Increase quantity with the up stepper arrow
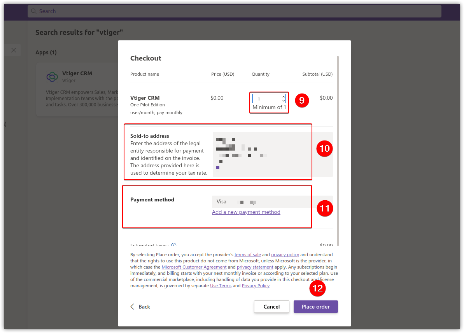Image resolution: width=464 pixels, height=333 pixels. pos(284,97)
